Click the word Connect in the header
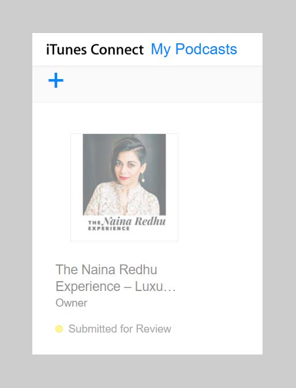Image resolution: width=296 pixels, height=388 pixels. coord(117,50)
